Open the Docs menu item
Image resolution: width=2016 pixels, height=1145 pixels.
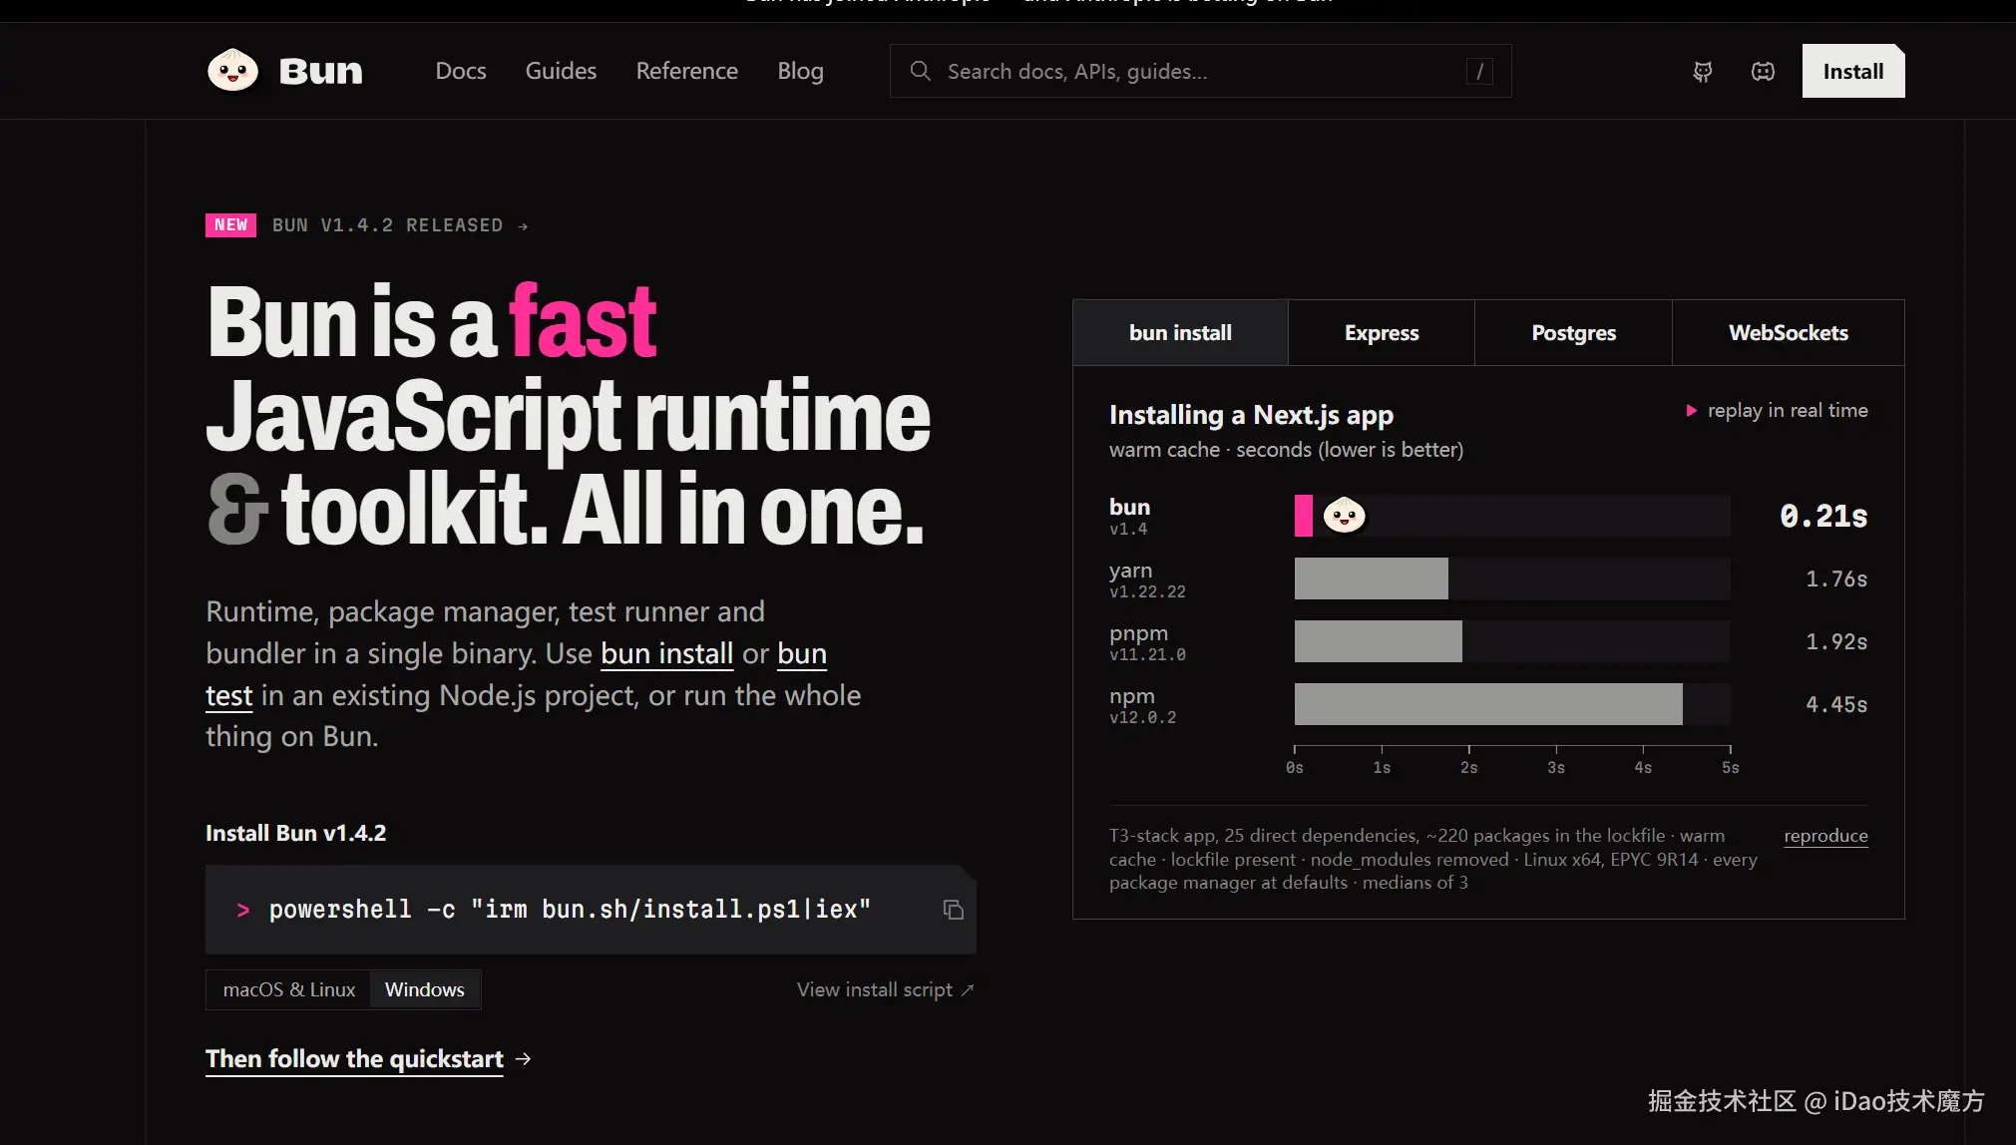click(461, 71)
